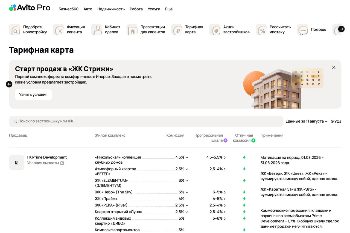Click the right arrow of the shortcuts carousel

(341, 29)
